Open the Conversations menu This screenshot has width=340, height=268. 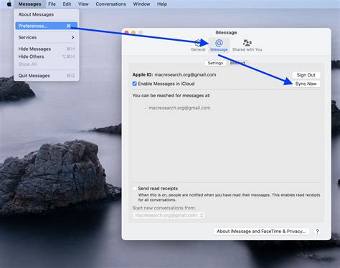pyautogui.click(x=110, y=4)
